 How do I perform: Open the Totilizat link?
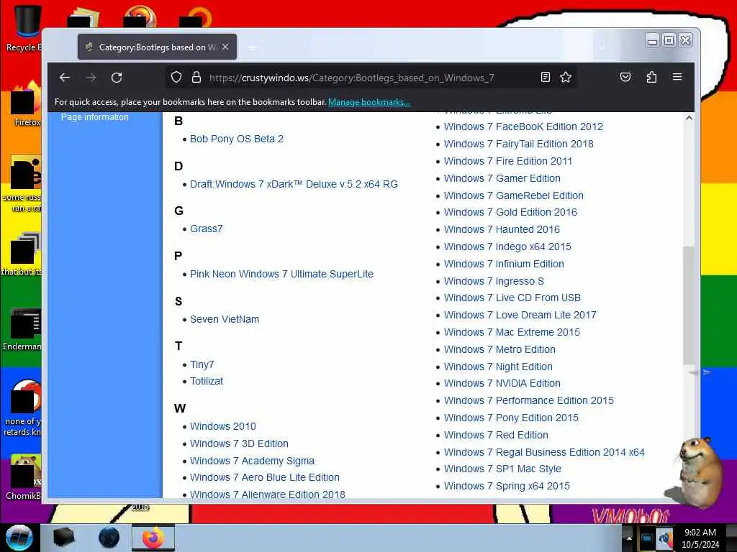click(x=207, y=381)
